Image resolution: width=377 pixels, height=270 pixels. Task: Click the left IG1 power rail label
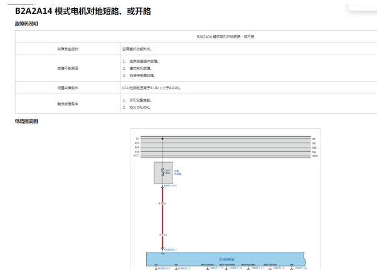coord(137,143)
